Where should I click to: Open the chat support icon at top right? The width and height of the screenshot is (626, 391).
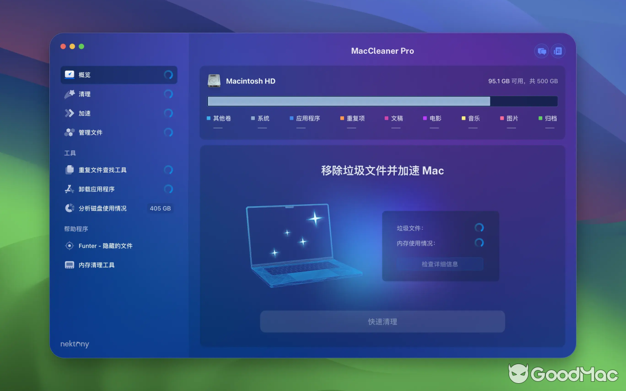[x=541, y=51]
